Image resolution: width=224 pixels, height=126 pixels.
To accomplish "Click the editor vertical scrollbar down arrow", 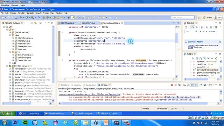I will coord(176,76).
